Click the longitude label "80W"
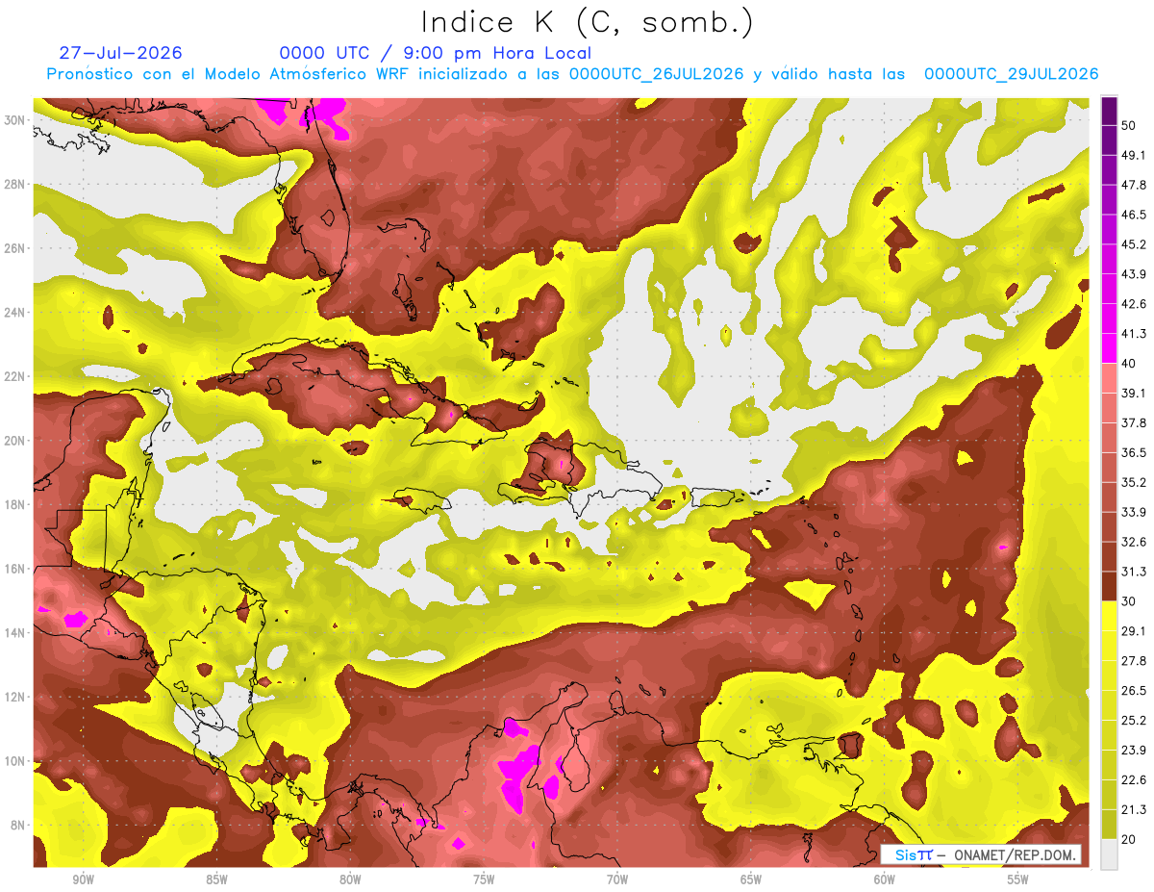 (x=350, y=880)
